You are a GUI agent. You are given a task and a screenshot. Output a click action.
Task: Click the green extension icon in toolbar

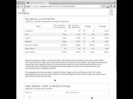[104, 6]
